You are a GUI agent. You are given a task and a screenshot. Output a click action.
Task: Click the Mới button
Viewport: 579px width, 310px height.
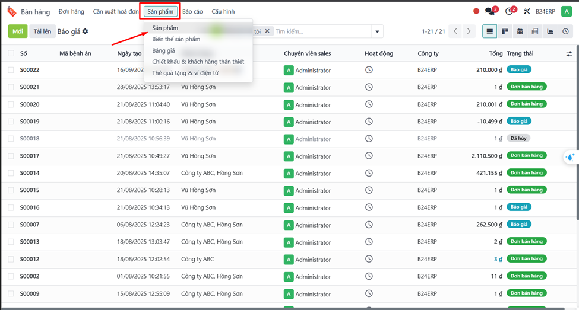coord(18,31)
